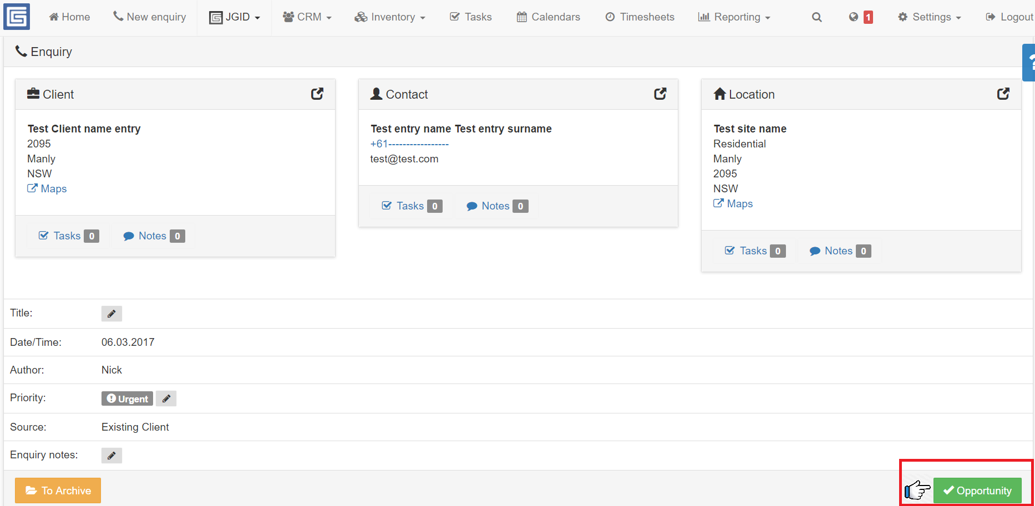1035x506 pixels.
Task: Open Contact card external link icon
Action: (x=660, y=94)
